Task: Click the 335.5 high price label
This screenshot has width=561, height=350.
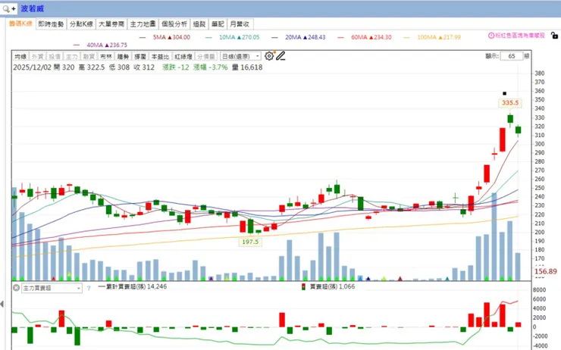Action: 510,102
